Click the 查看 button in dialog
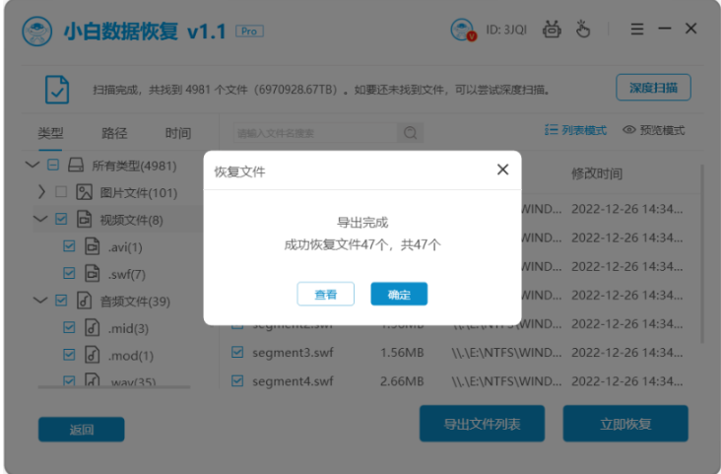 click(326, 294)
